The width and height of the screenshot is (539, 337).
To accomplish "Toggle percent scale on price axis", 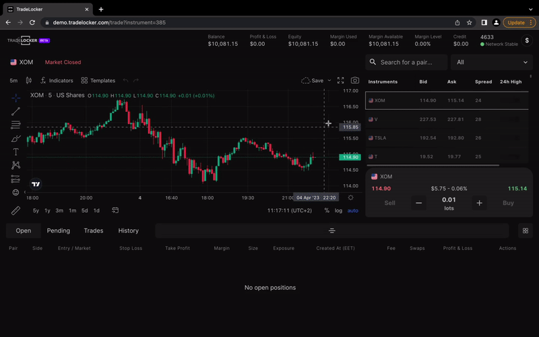I will pyautogui.click(x=327, y=210).
